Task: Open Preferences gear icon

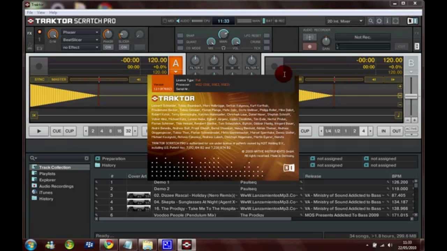Action: coord(379,21)
